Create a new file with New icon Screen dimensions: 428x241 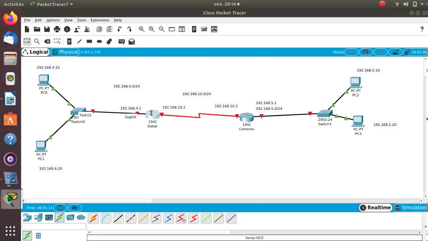pyautogui.click(x=27, y=29)
